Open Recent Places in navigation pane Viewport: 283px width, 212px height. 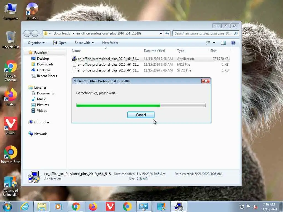pos(47,76)
